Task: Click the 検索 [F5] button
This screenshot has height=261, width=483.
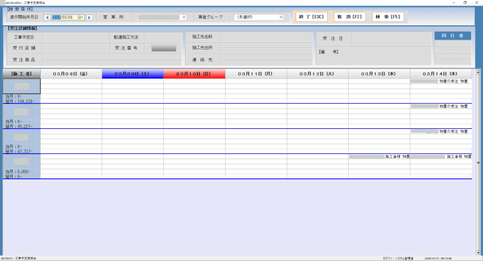Action: [x=388, y=17]
